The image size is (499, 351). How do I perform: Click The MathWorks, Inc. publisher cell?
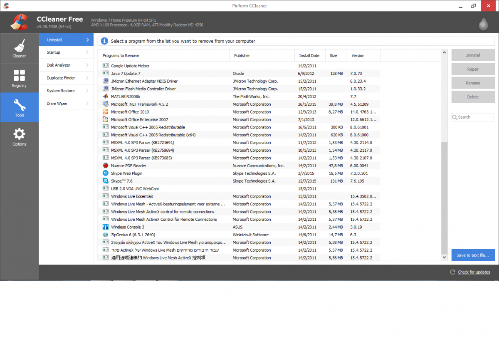pyautogui.click(x=251, y=96)
